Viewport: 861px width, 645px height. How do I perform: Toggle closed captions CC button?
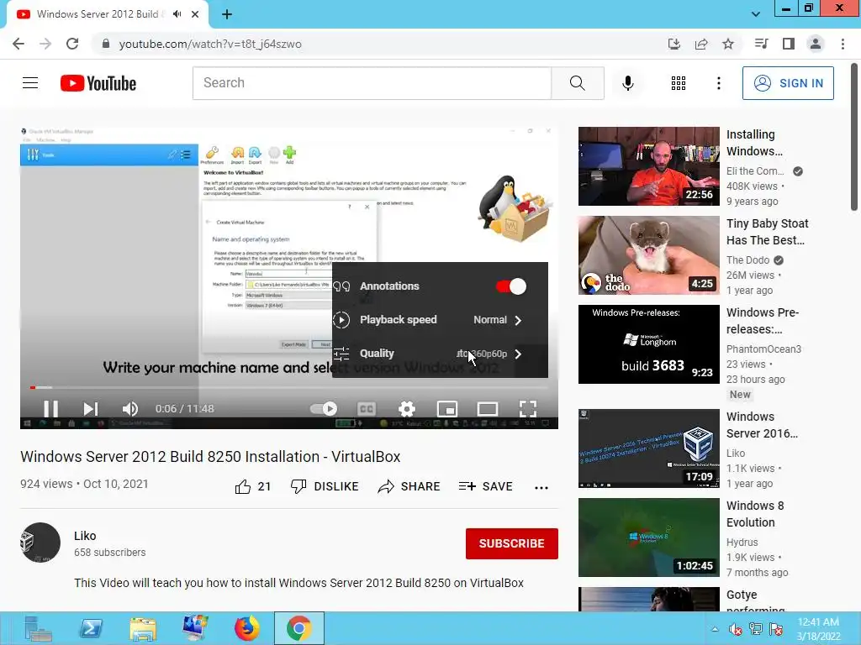point(367,409)
